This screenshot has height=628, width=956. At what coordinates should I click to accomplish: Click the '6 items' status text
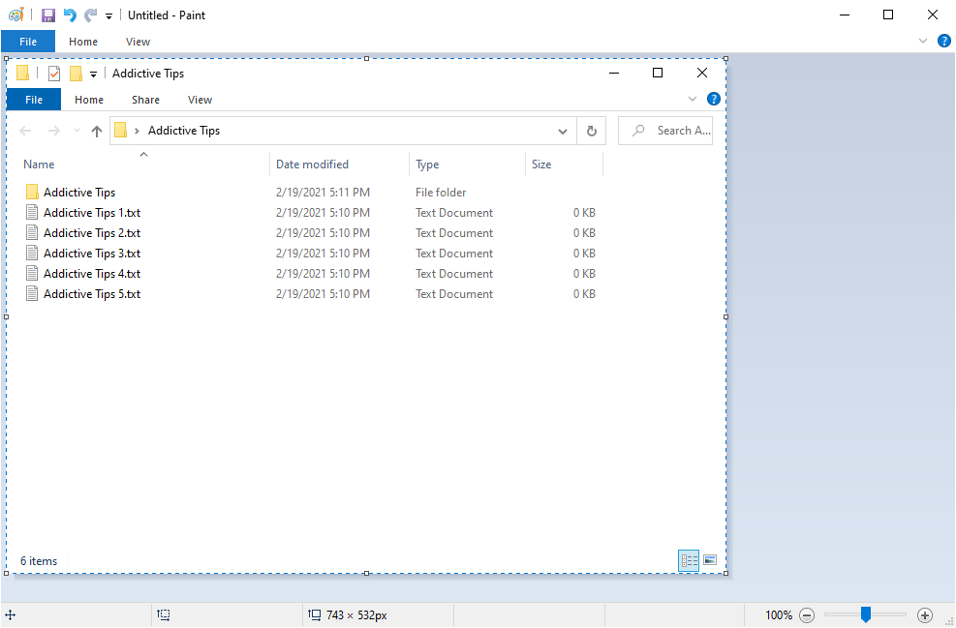coord(39,561)
